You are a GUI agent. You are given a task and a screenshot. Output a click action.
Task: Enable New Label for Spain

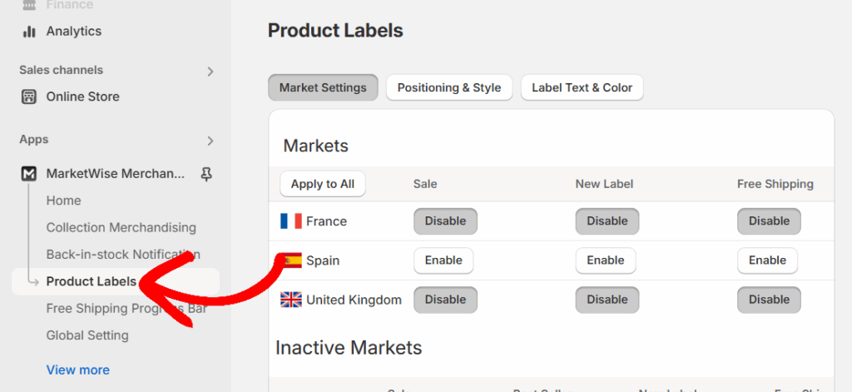point(605,261)
